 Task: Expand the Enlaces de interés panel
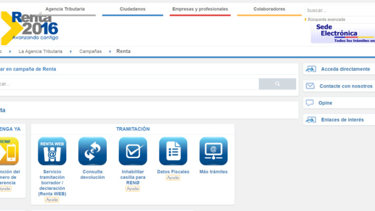342,120
